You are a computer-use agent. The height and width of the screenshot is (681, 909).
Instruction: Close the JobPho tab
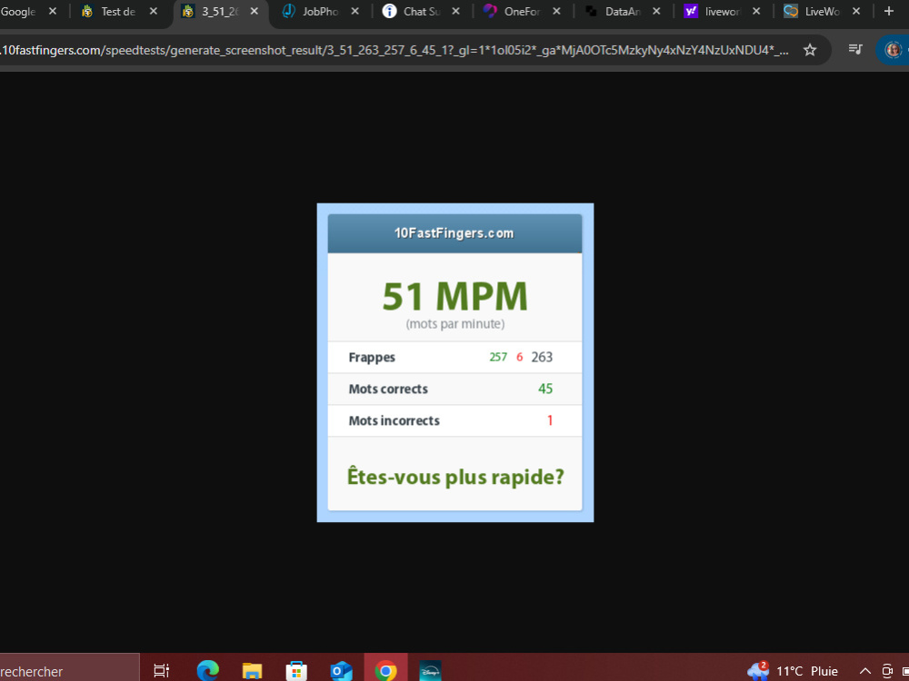pos(355,12)
